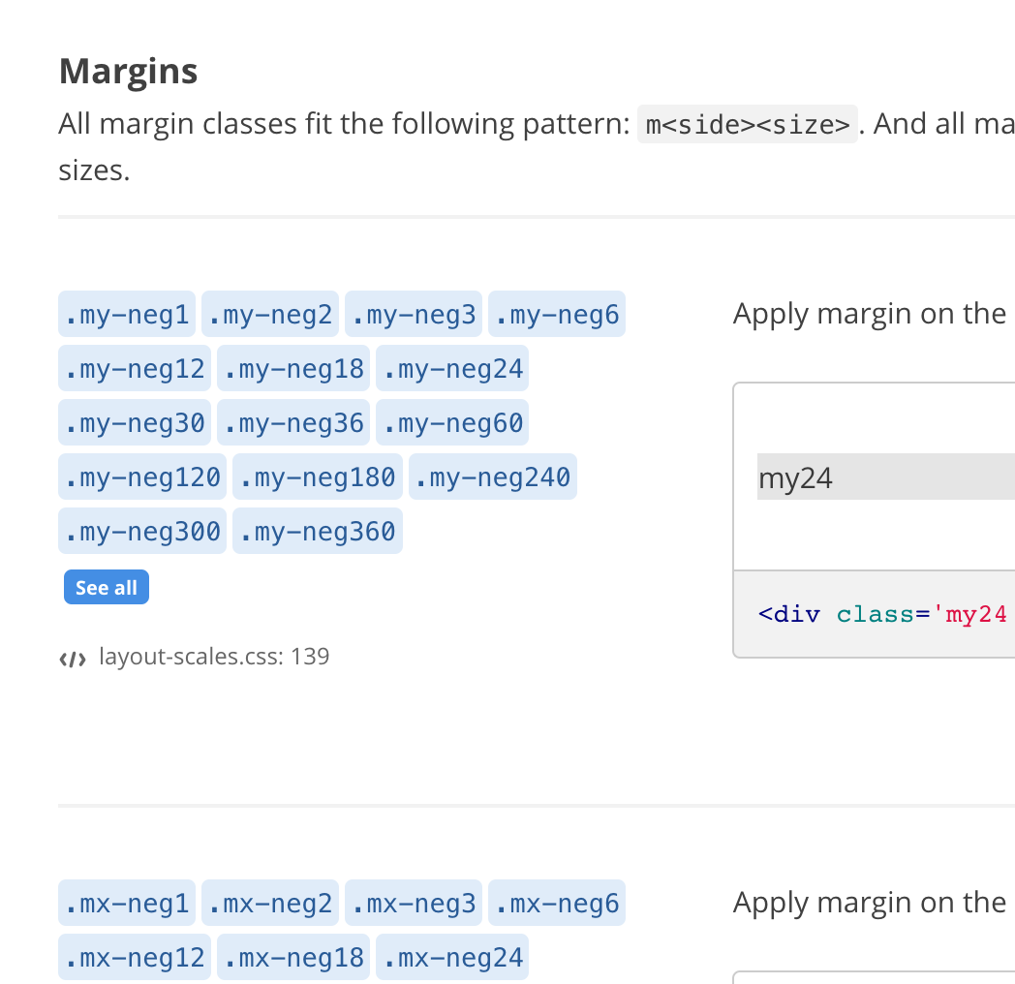Select the .my-neg3 class chip
The image size is (1015, 984).
[413, 313]
